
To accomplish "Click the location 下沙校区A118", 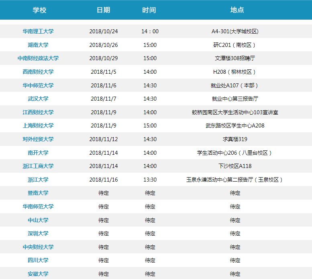I will [235, 166].
